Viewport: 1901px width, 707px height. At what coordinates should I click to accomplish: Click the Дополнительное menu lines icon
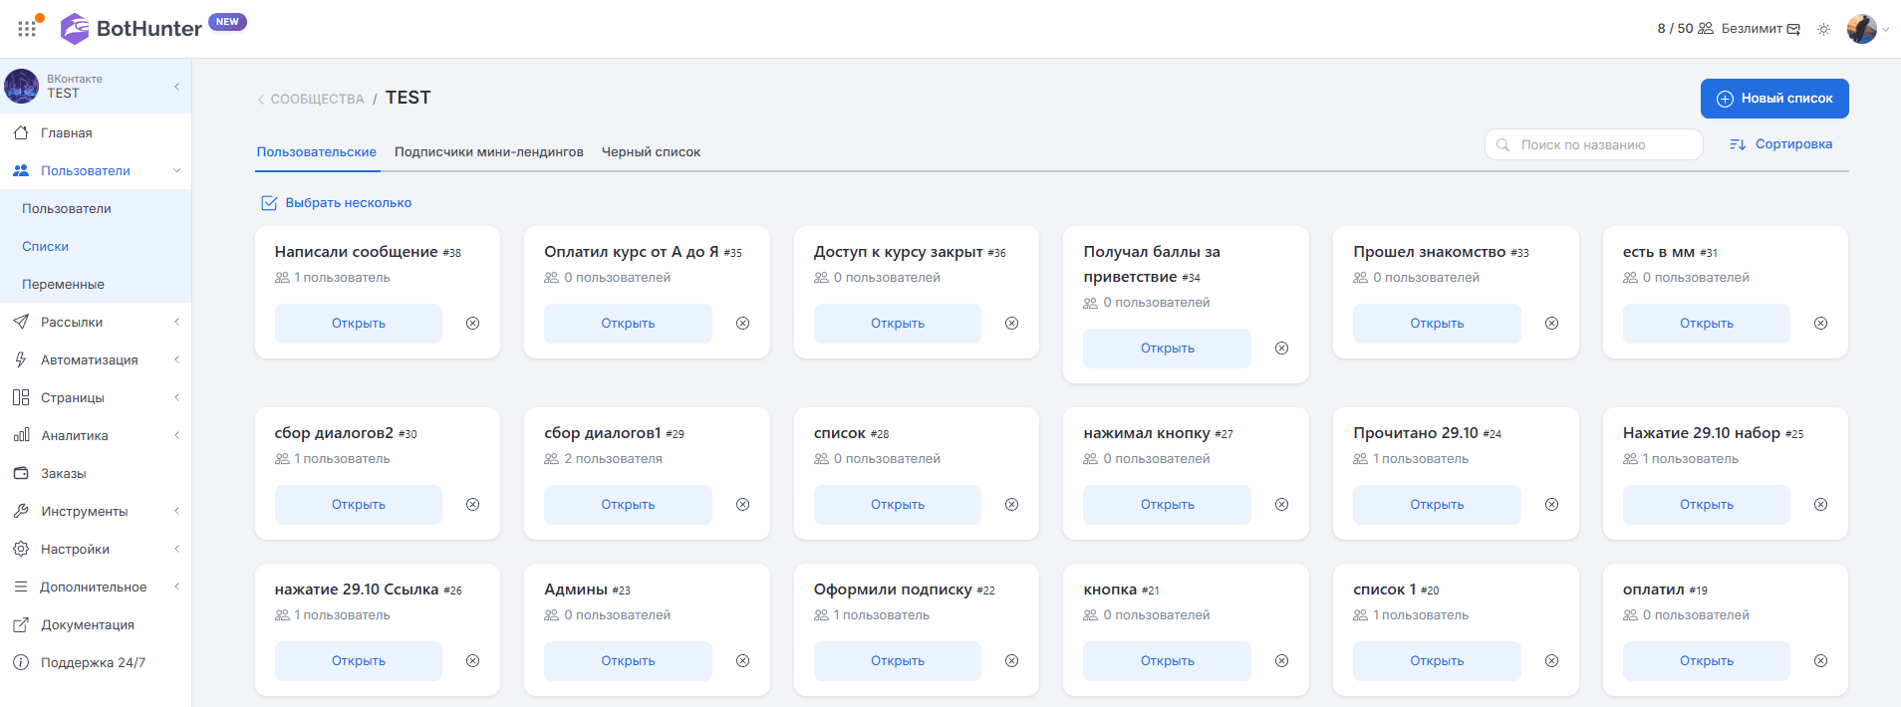pyautogui.click(x=21, y=587)
